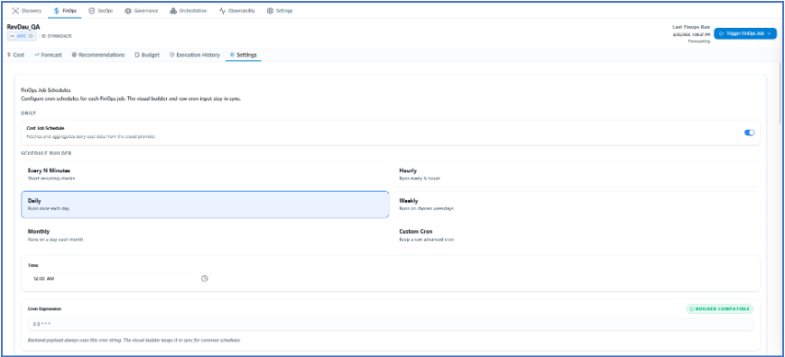Click the Cron Expression input field
This screenshot has height=357, width=785.
coord(391,325)
